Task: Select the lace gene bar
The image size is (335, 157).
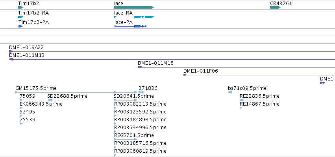Action: click(134, 7)
